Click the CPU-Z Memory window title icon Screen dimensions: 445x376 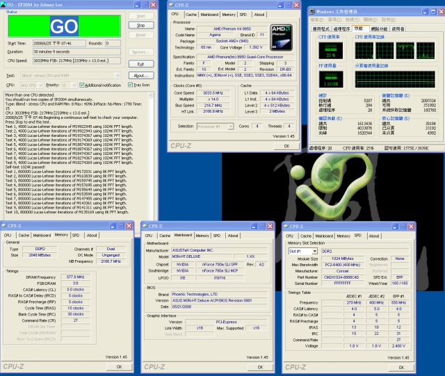3,226
